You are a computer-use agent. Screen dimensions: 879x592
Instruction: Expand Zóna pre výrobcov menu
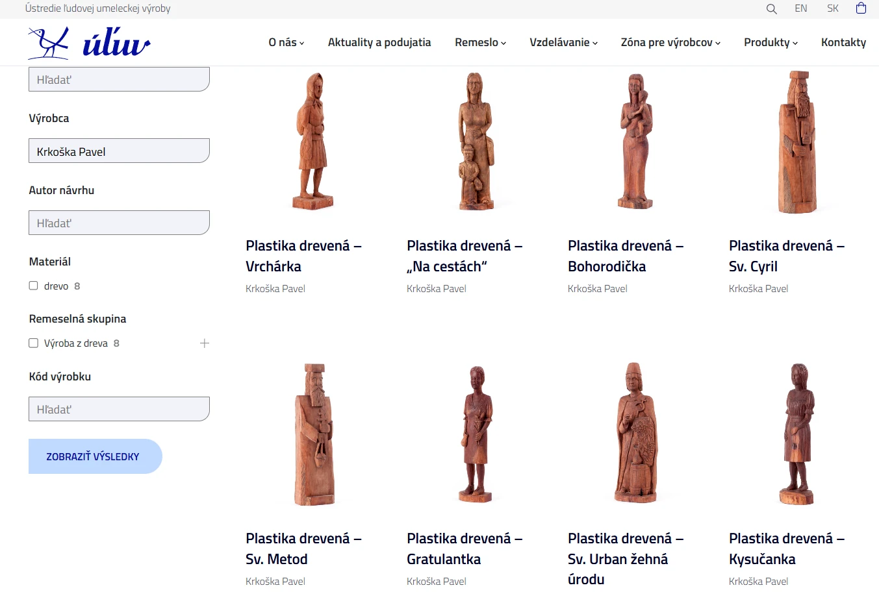coord(671,42)
